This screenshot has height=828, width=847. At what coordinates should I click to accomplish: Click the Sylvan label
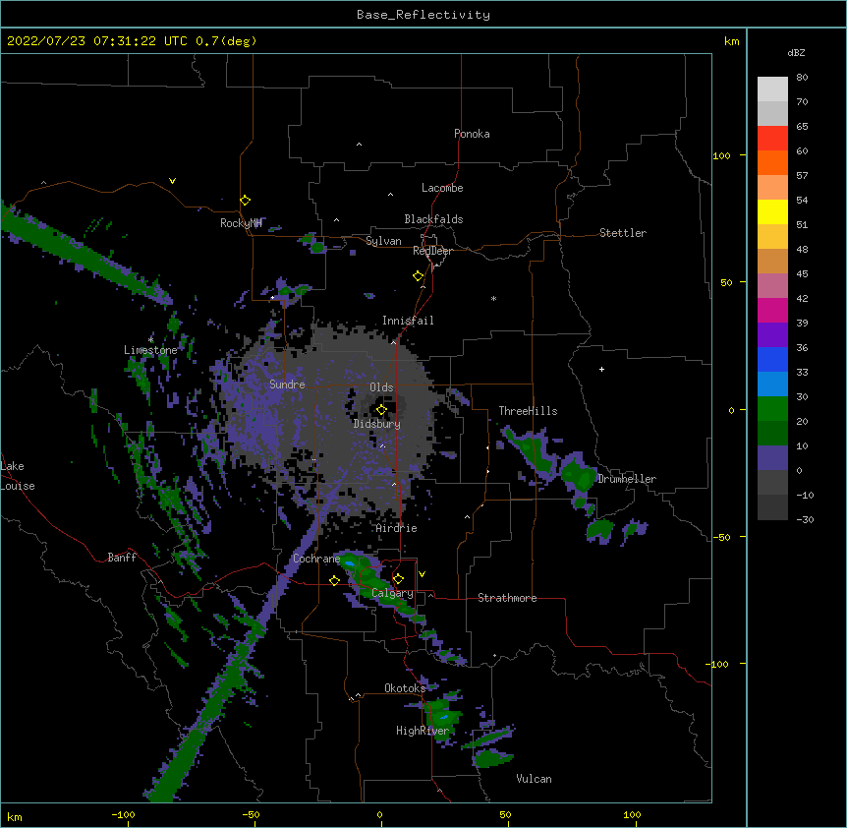tap(383, 241)
